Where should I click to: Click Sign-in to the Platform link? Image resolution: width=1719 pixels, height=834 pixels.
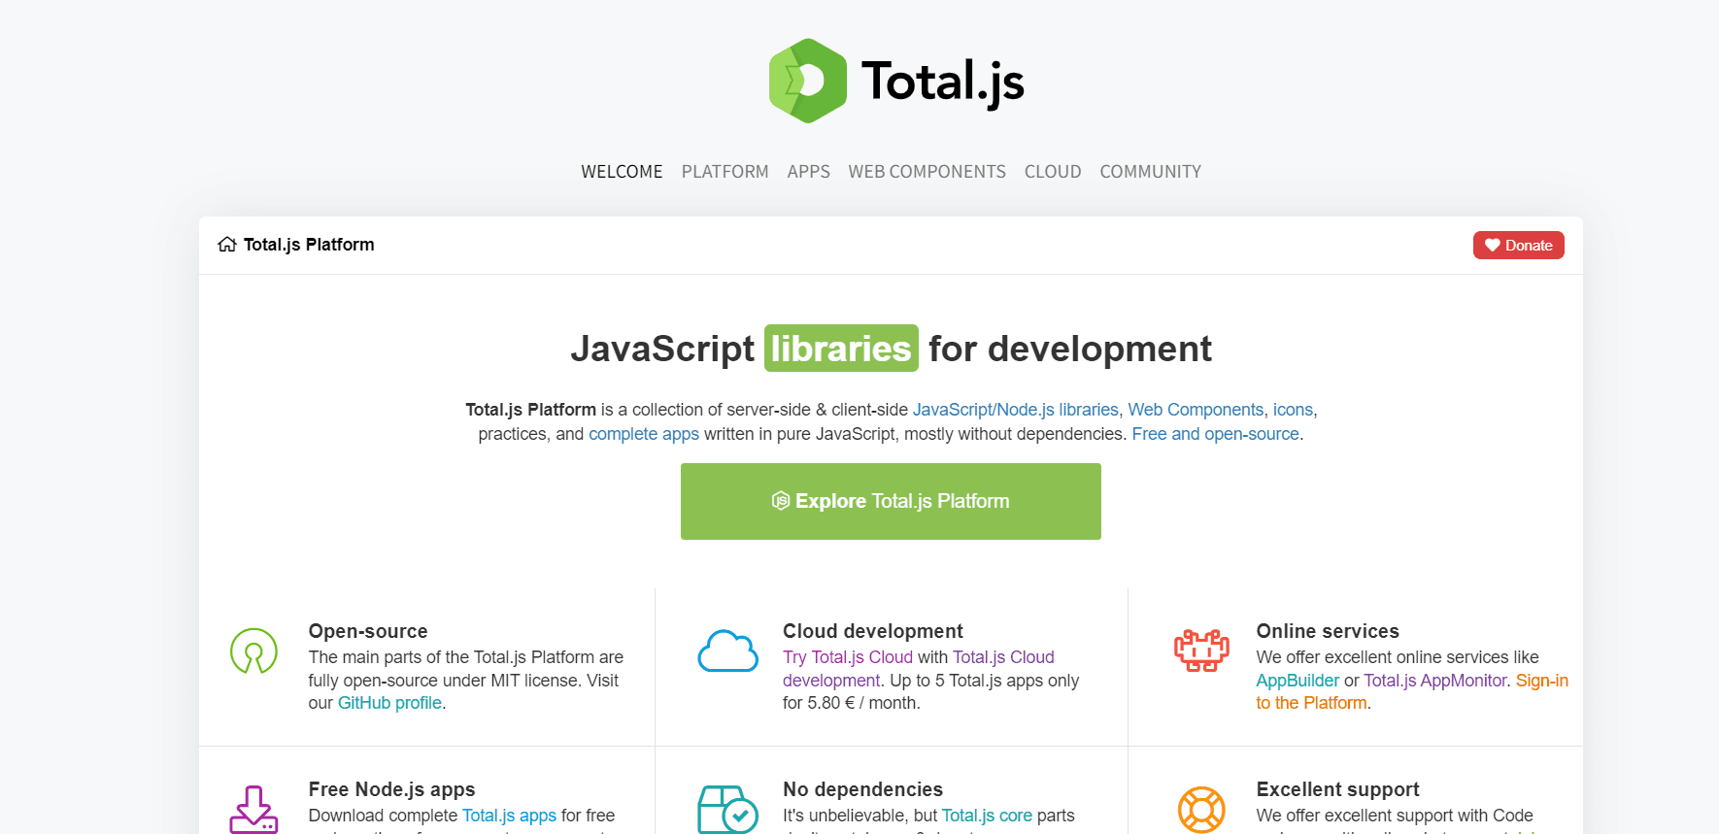point(1412,691)
